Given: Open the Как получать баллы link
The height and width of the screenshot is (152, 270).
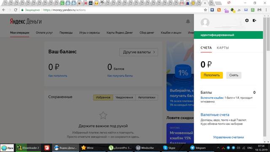Looking at the screenshot, I should pyautogui.click(x=120, y=76).
